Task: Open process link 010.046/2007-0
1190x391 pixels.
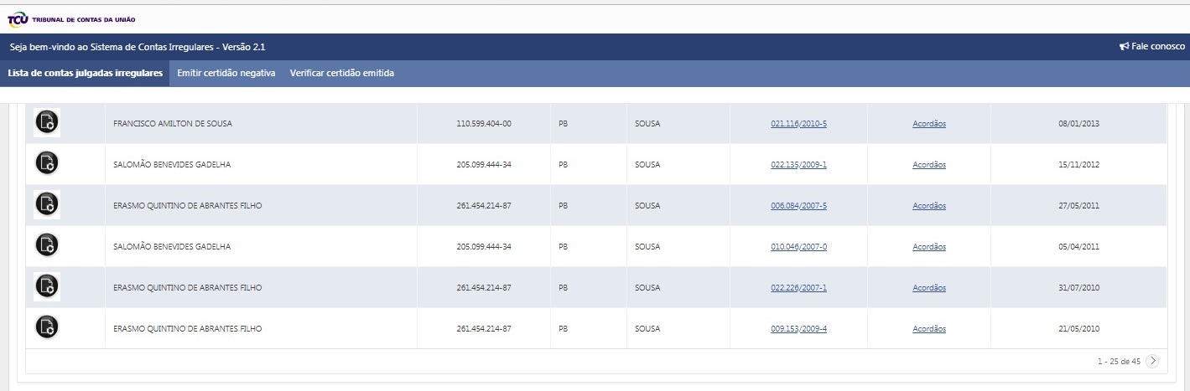Action: point(798,247)
